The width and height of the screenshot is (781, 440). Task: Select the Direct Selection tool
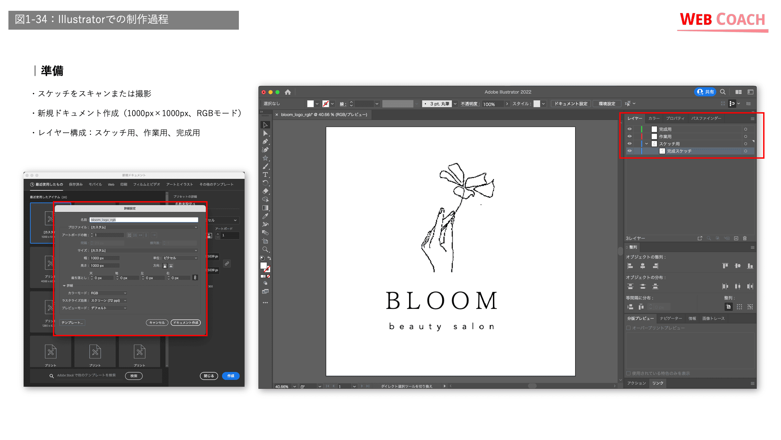[265, 133]
